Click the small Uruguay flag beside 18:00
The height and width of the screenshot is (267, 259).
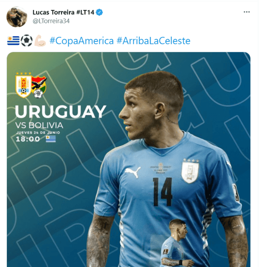51,139
